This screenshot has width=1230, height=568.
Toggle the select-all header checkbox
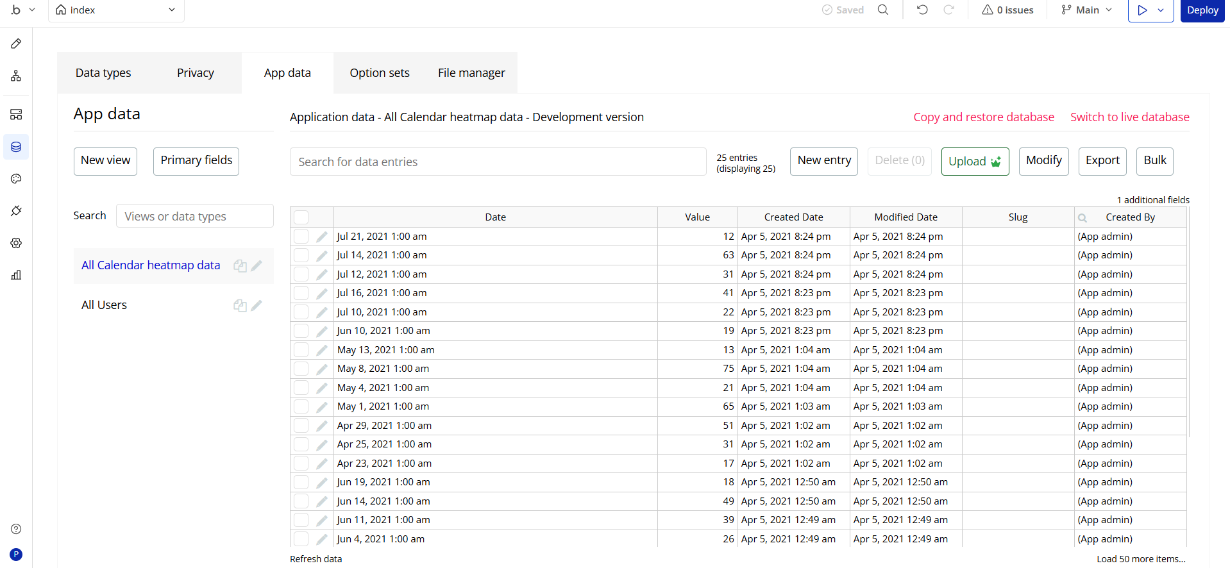point(301,217)
